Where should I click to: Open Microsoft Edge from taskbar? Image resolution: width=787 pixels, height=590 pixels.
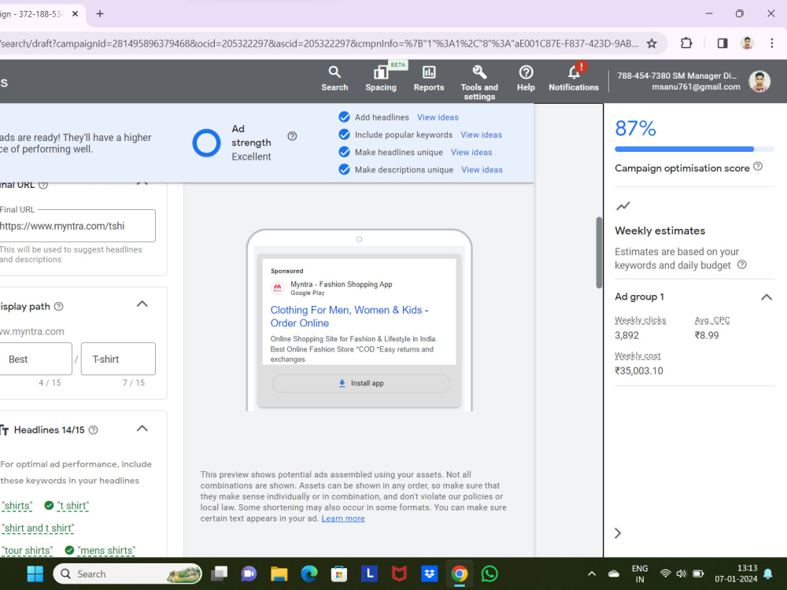coord(309,573)
